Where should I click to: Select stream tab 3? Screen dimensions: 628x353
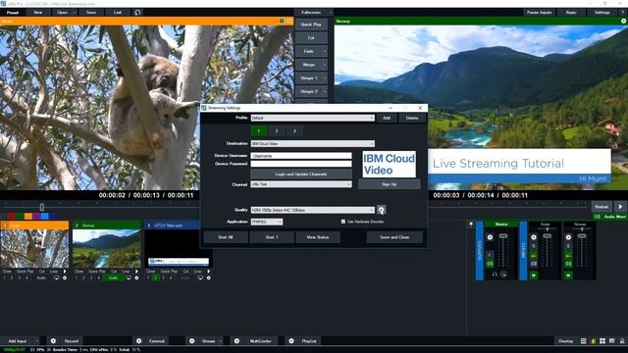pyautogui.click(x=294, y=130)
